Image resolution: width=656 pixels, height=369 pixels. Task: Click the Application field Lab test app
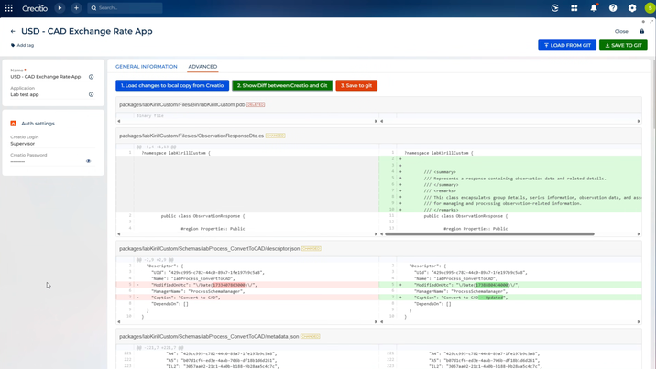(x=25, y=95)
